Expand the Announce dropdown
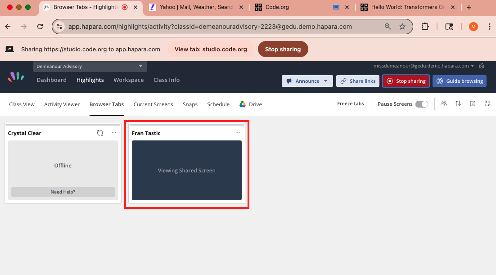Image resolution: width=496 pixels, height=275 pixels. [325, 81]
